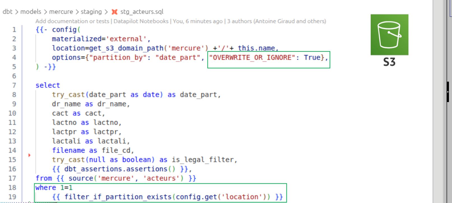Image resolution: width=452 pixels, height=203 pixels.
Task: Place cursor on the 'select' keyword
Action: [48, 85]
